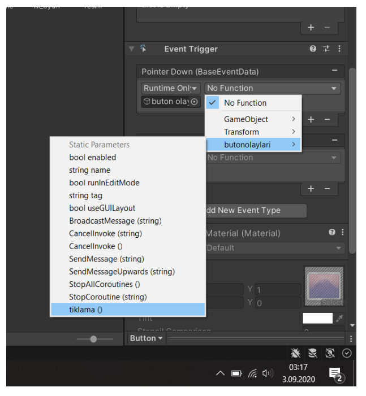Open Material component help icon
The height and width of the screenshot is (396, 366).
pos(332,233)
